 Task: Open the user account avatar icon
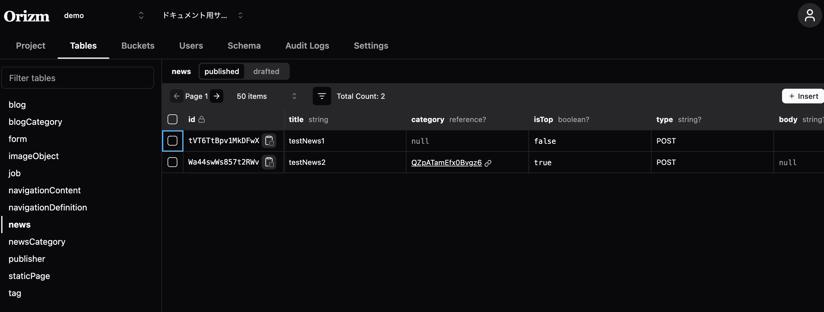coord(809,15)
